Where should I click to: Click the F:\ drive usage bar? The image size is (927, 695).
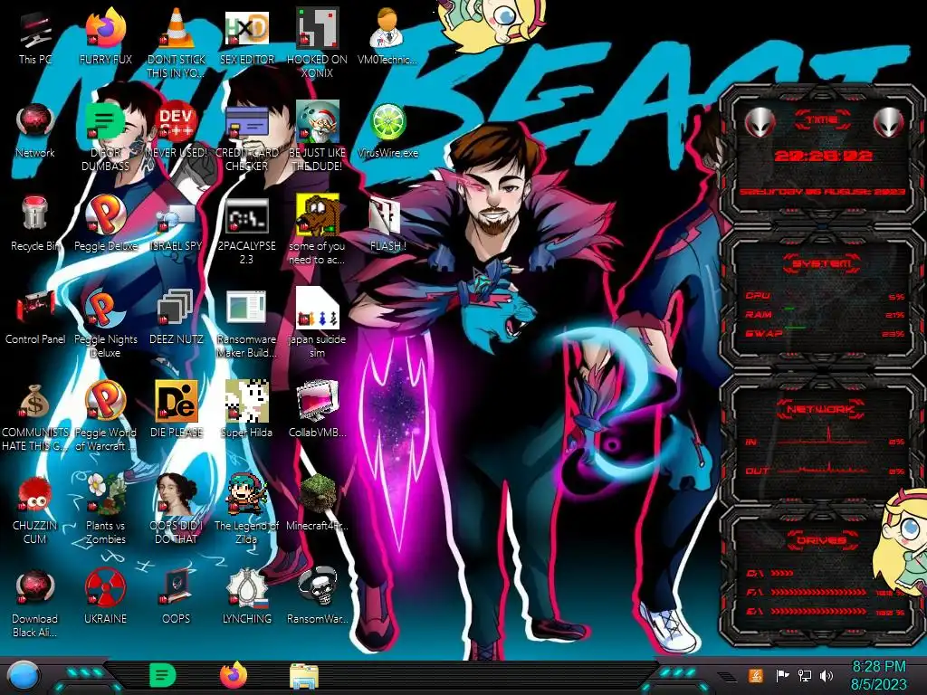pyautogui.click(x=819, y=592)
